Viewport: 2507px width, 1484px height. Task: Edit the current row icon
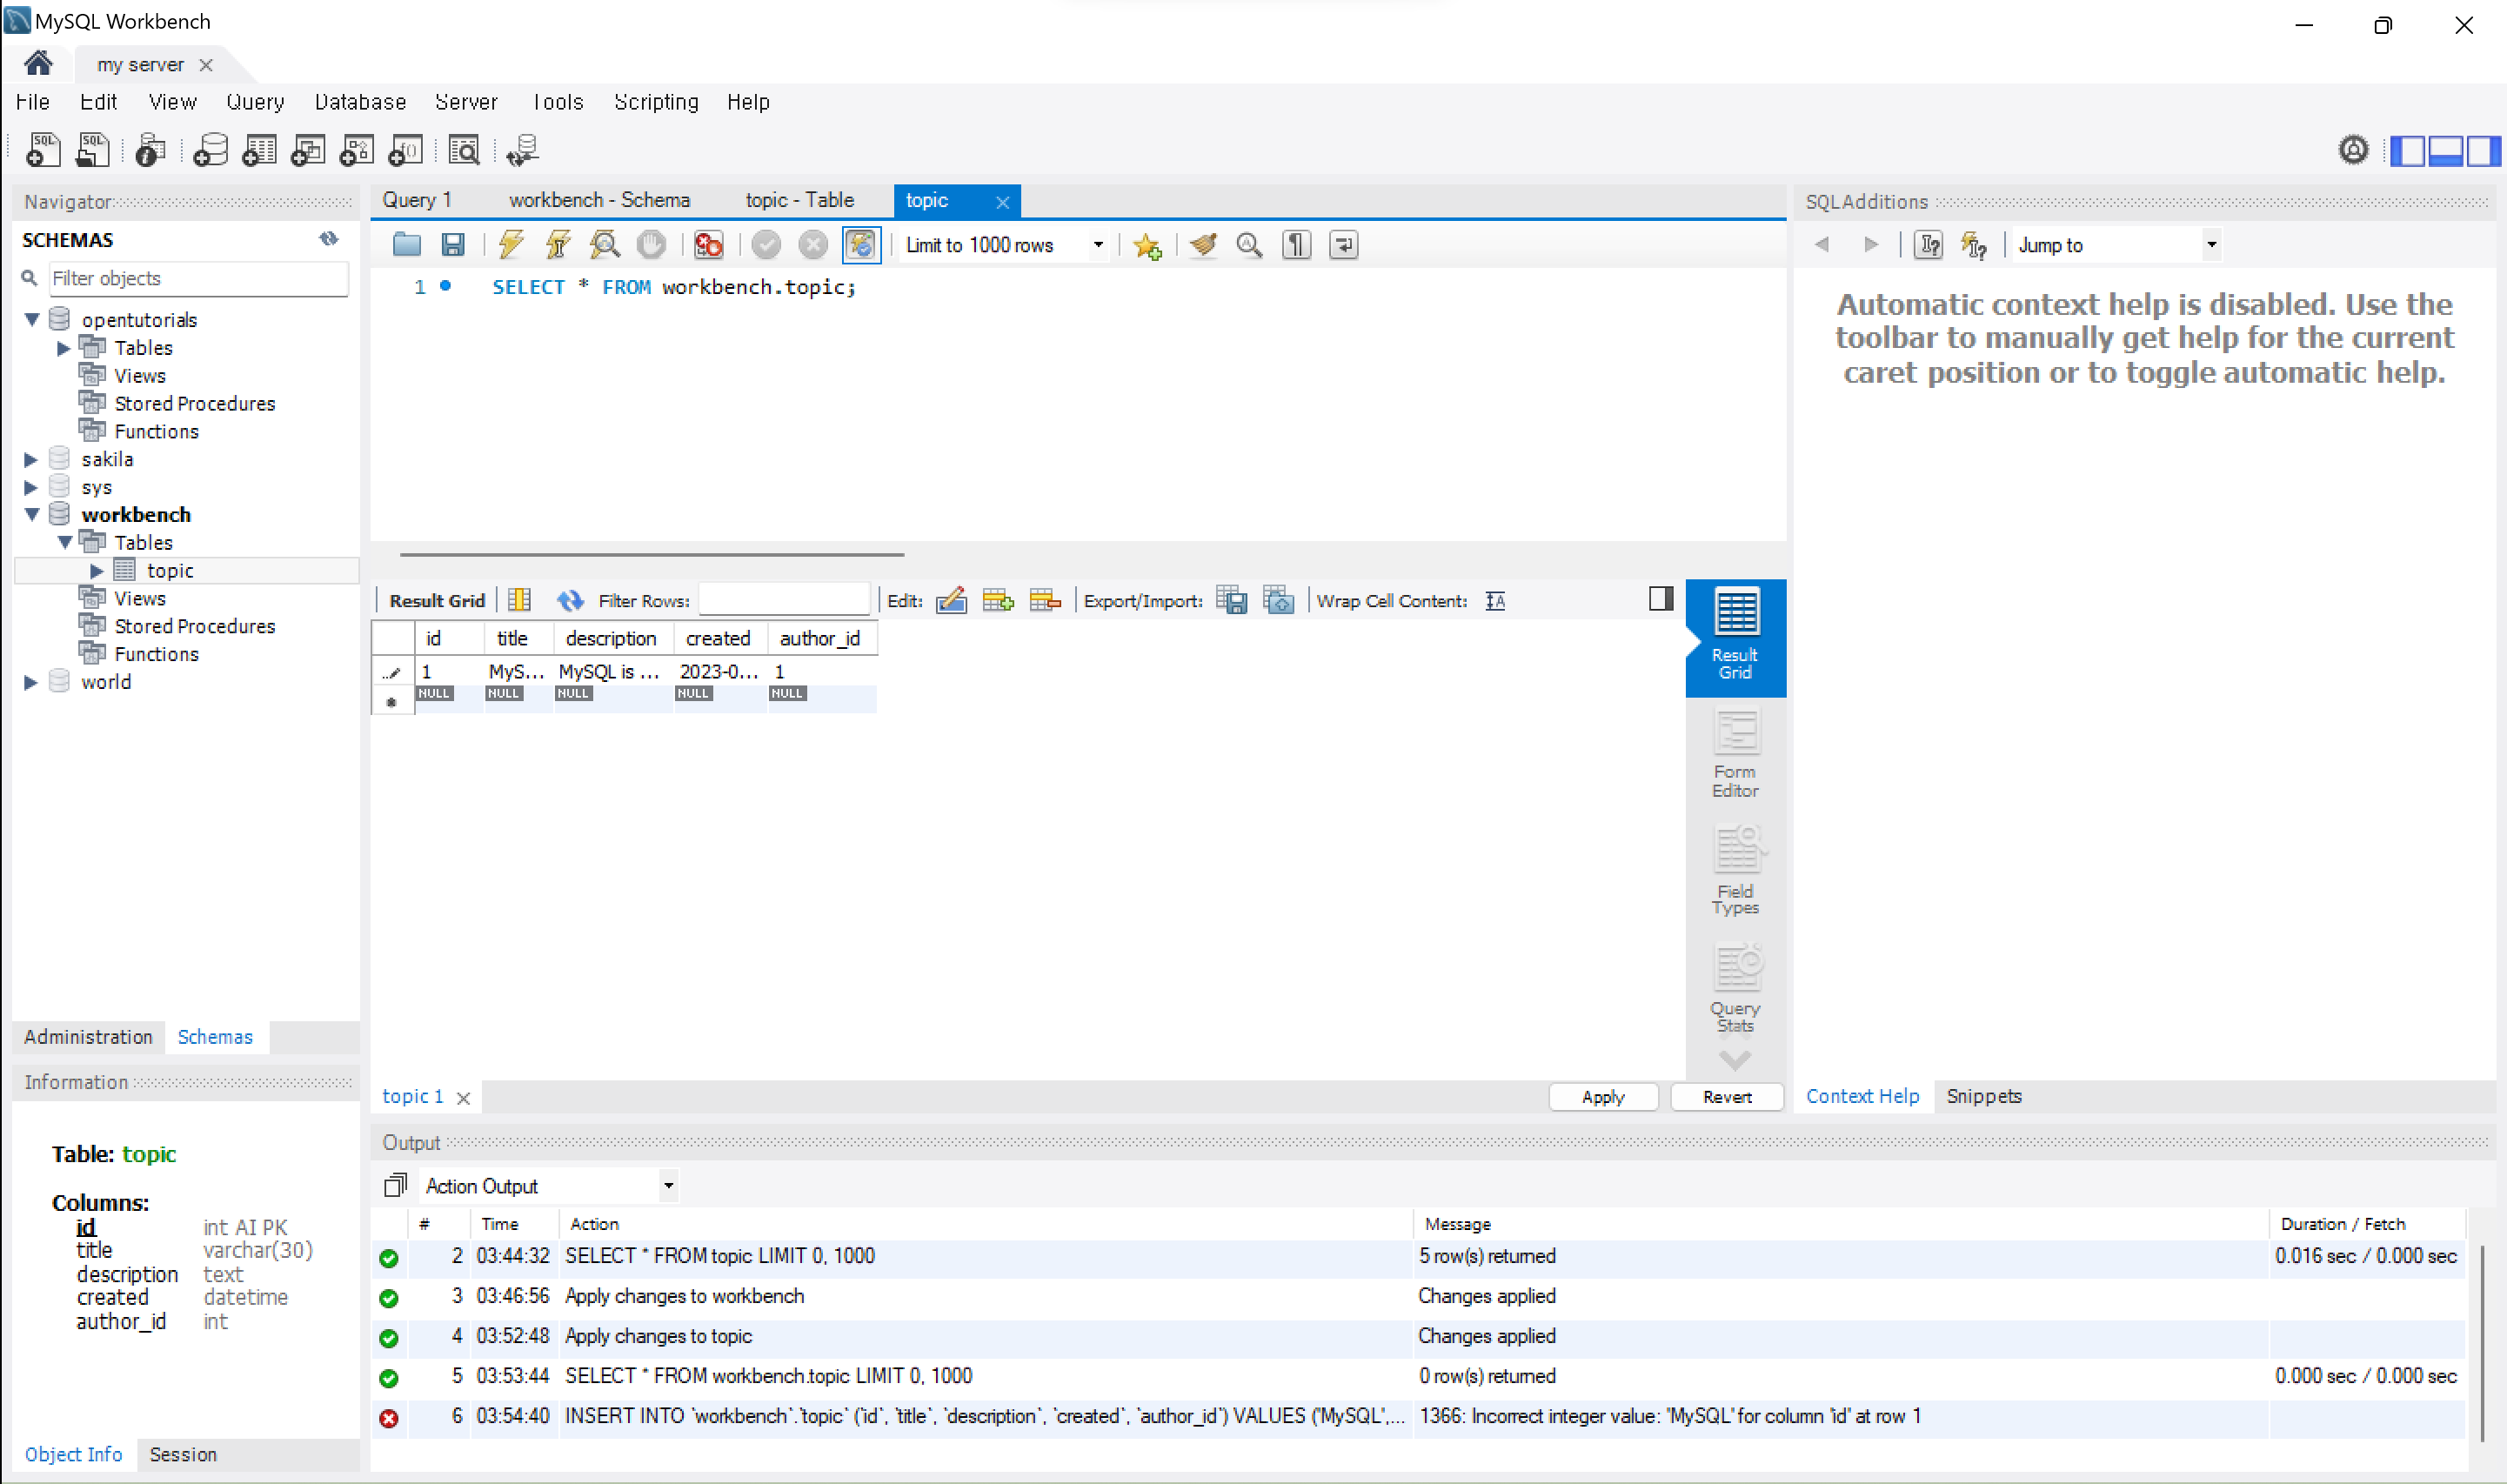point(951,600)
